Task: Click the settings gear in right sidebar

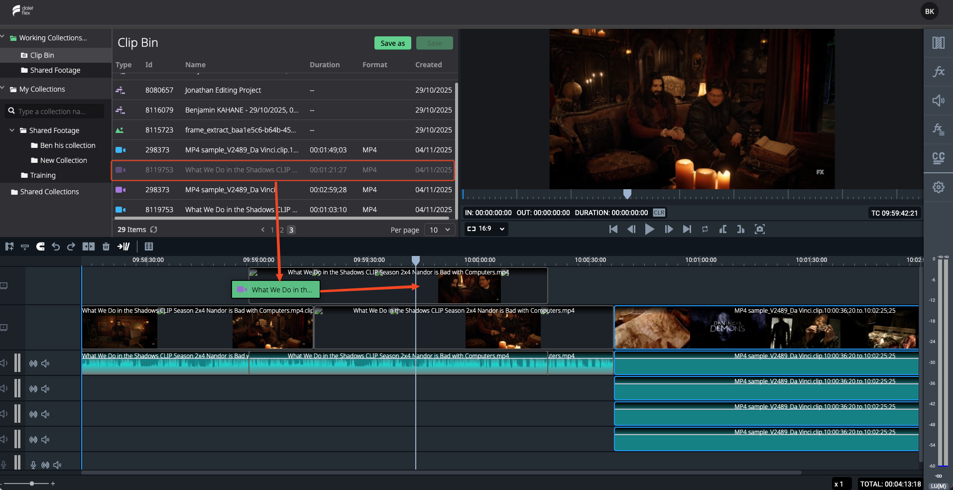Action: tap(939, 187)
